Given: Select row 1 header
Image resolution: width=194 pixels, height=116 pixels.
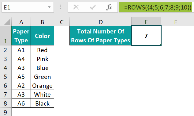Looking at the screenshot, I should pos(6,36).
